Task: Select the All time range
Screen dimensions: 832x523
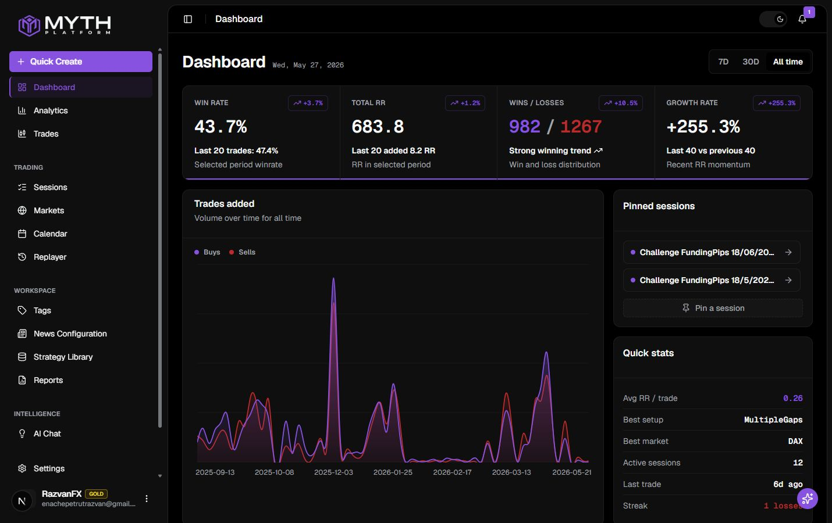Action: 788,62
